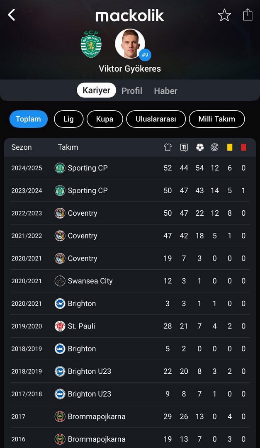Open the share icon

pyautogui.click(x=248, y=15)
